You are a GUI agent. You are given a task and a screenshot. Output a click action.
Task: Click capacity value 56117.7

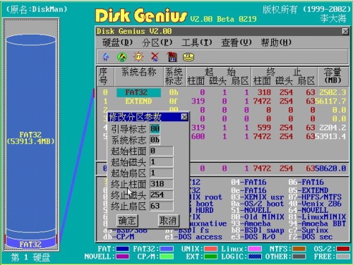click(x=330, y=101)
